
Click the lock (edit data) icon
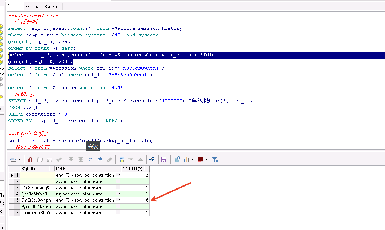coord(31,159)
